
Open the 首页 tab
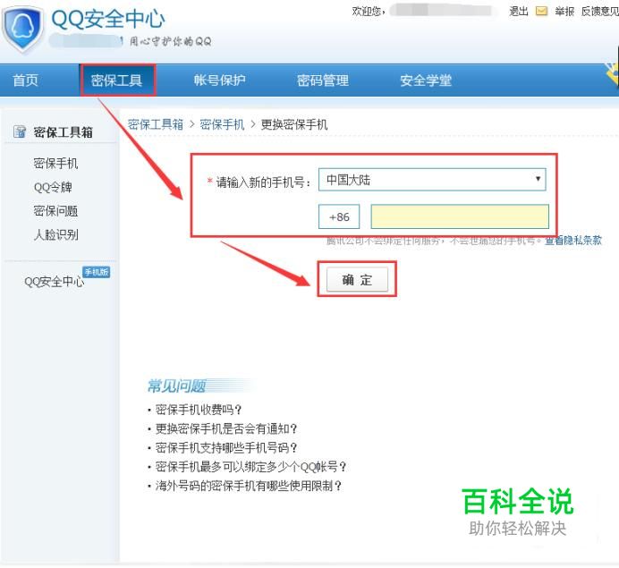pos(26,81)
